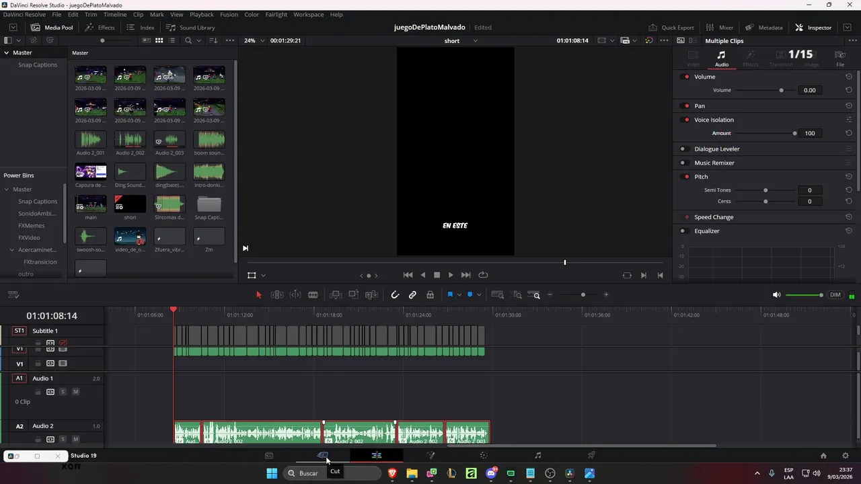Show the audio Mixer panel
The height and width of the screenshot is (484, 861).
coord(719,28)
